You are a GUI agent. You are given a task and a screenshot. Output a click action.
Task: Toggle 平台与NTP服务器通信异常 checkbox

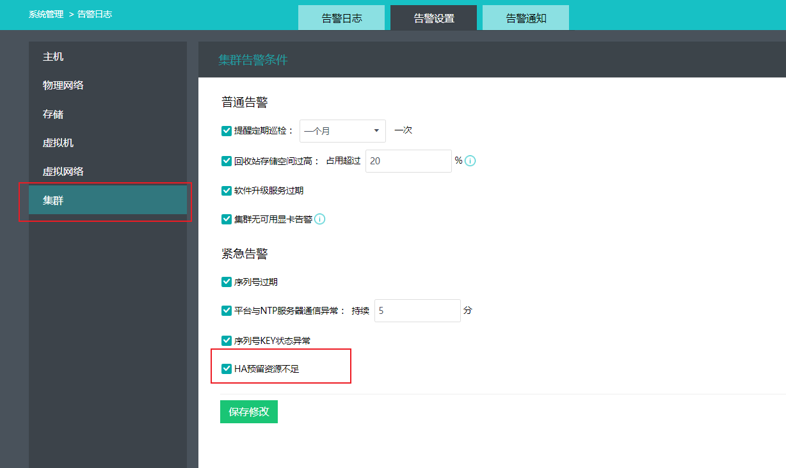227,311
